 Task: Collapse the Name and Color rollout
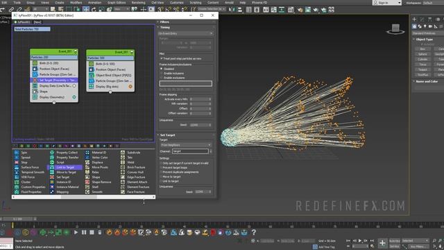[427, 81]
